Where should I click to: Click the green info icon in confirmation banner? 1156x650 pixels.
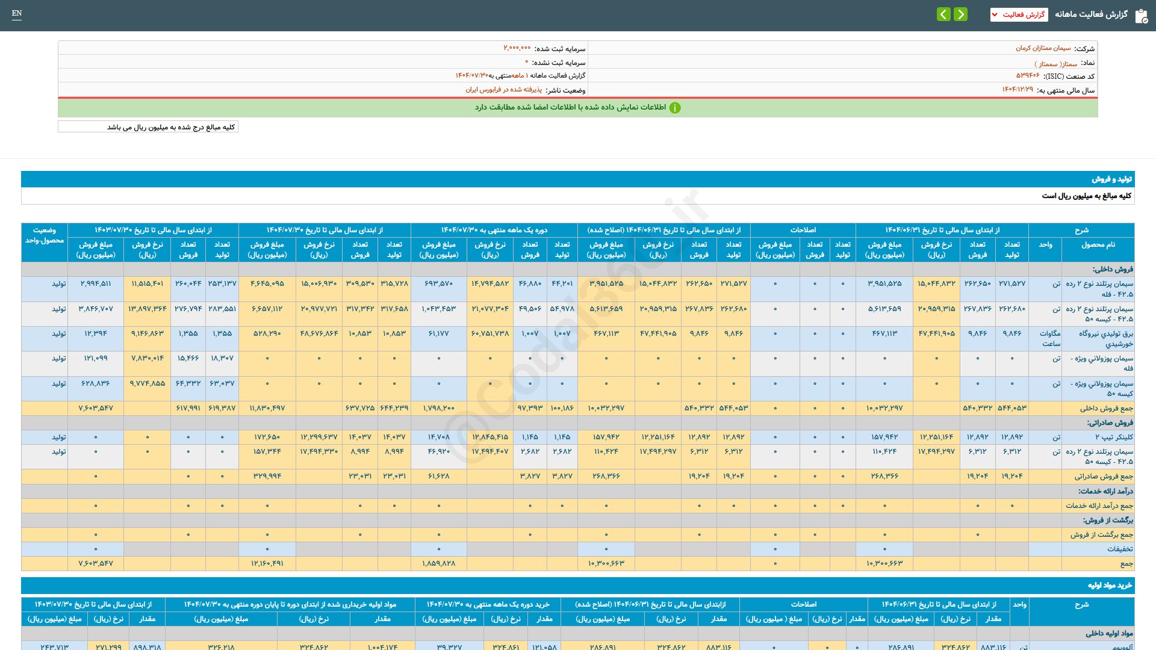coord(675,108)
